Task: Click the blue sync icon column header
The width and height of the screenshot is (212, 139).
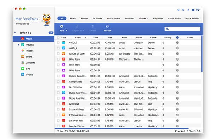Action: tap(177, 37)
